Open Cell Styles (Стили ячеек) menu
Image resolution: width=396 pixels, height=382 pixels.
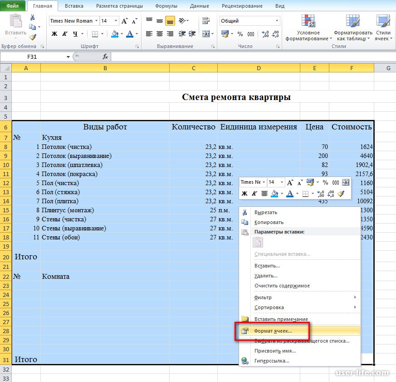point(383,28)
